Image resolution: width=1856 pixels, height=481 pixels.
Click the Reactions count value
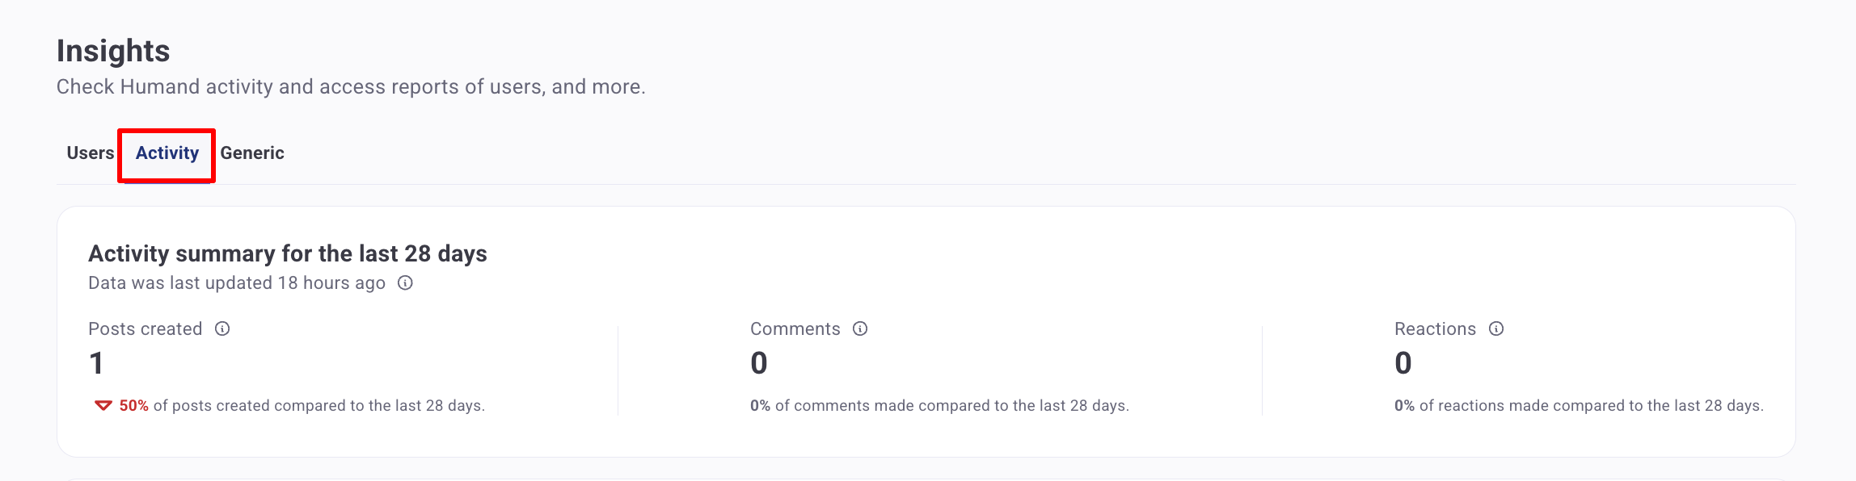point(1403,363)
